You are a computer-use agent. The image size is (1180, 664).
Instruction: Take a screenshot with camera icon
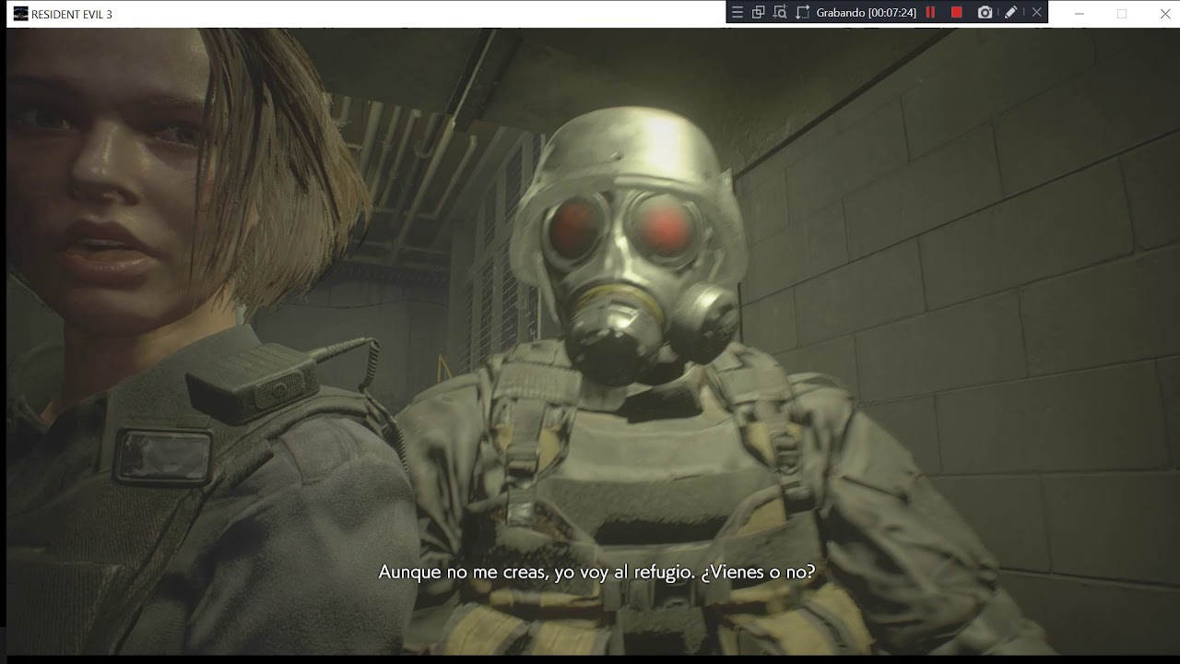[x=985, y=13]
